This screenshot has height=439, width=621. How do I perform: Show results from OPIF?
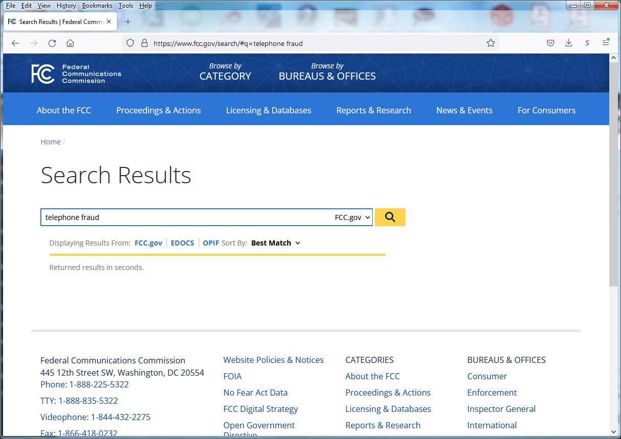point(211,243)
